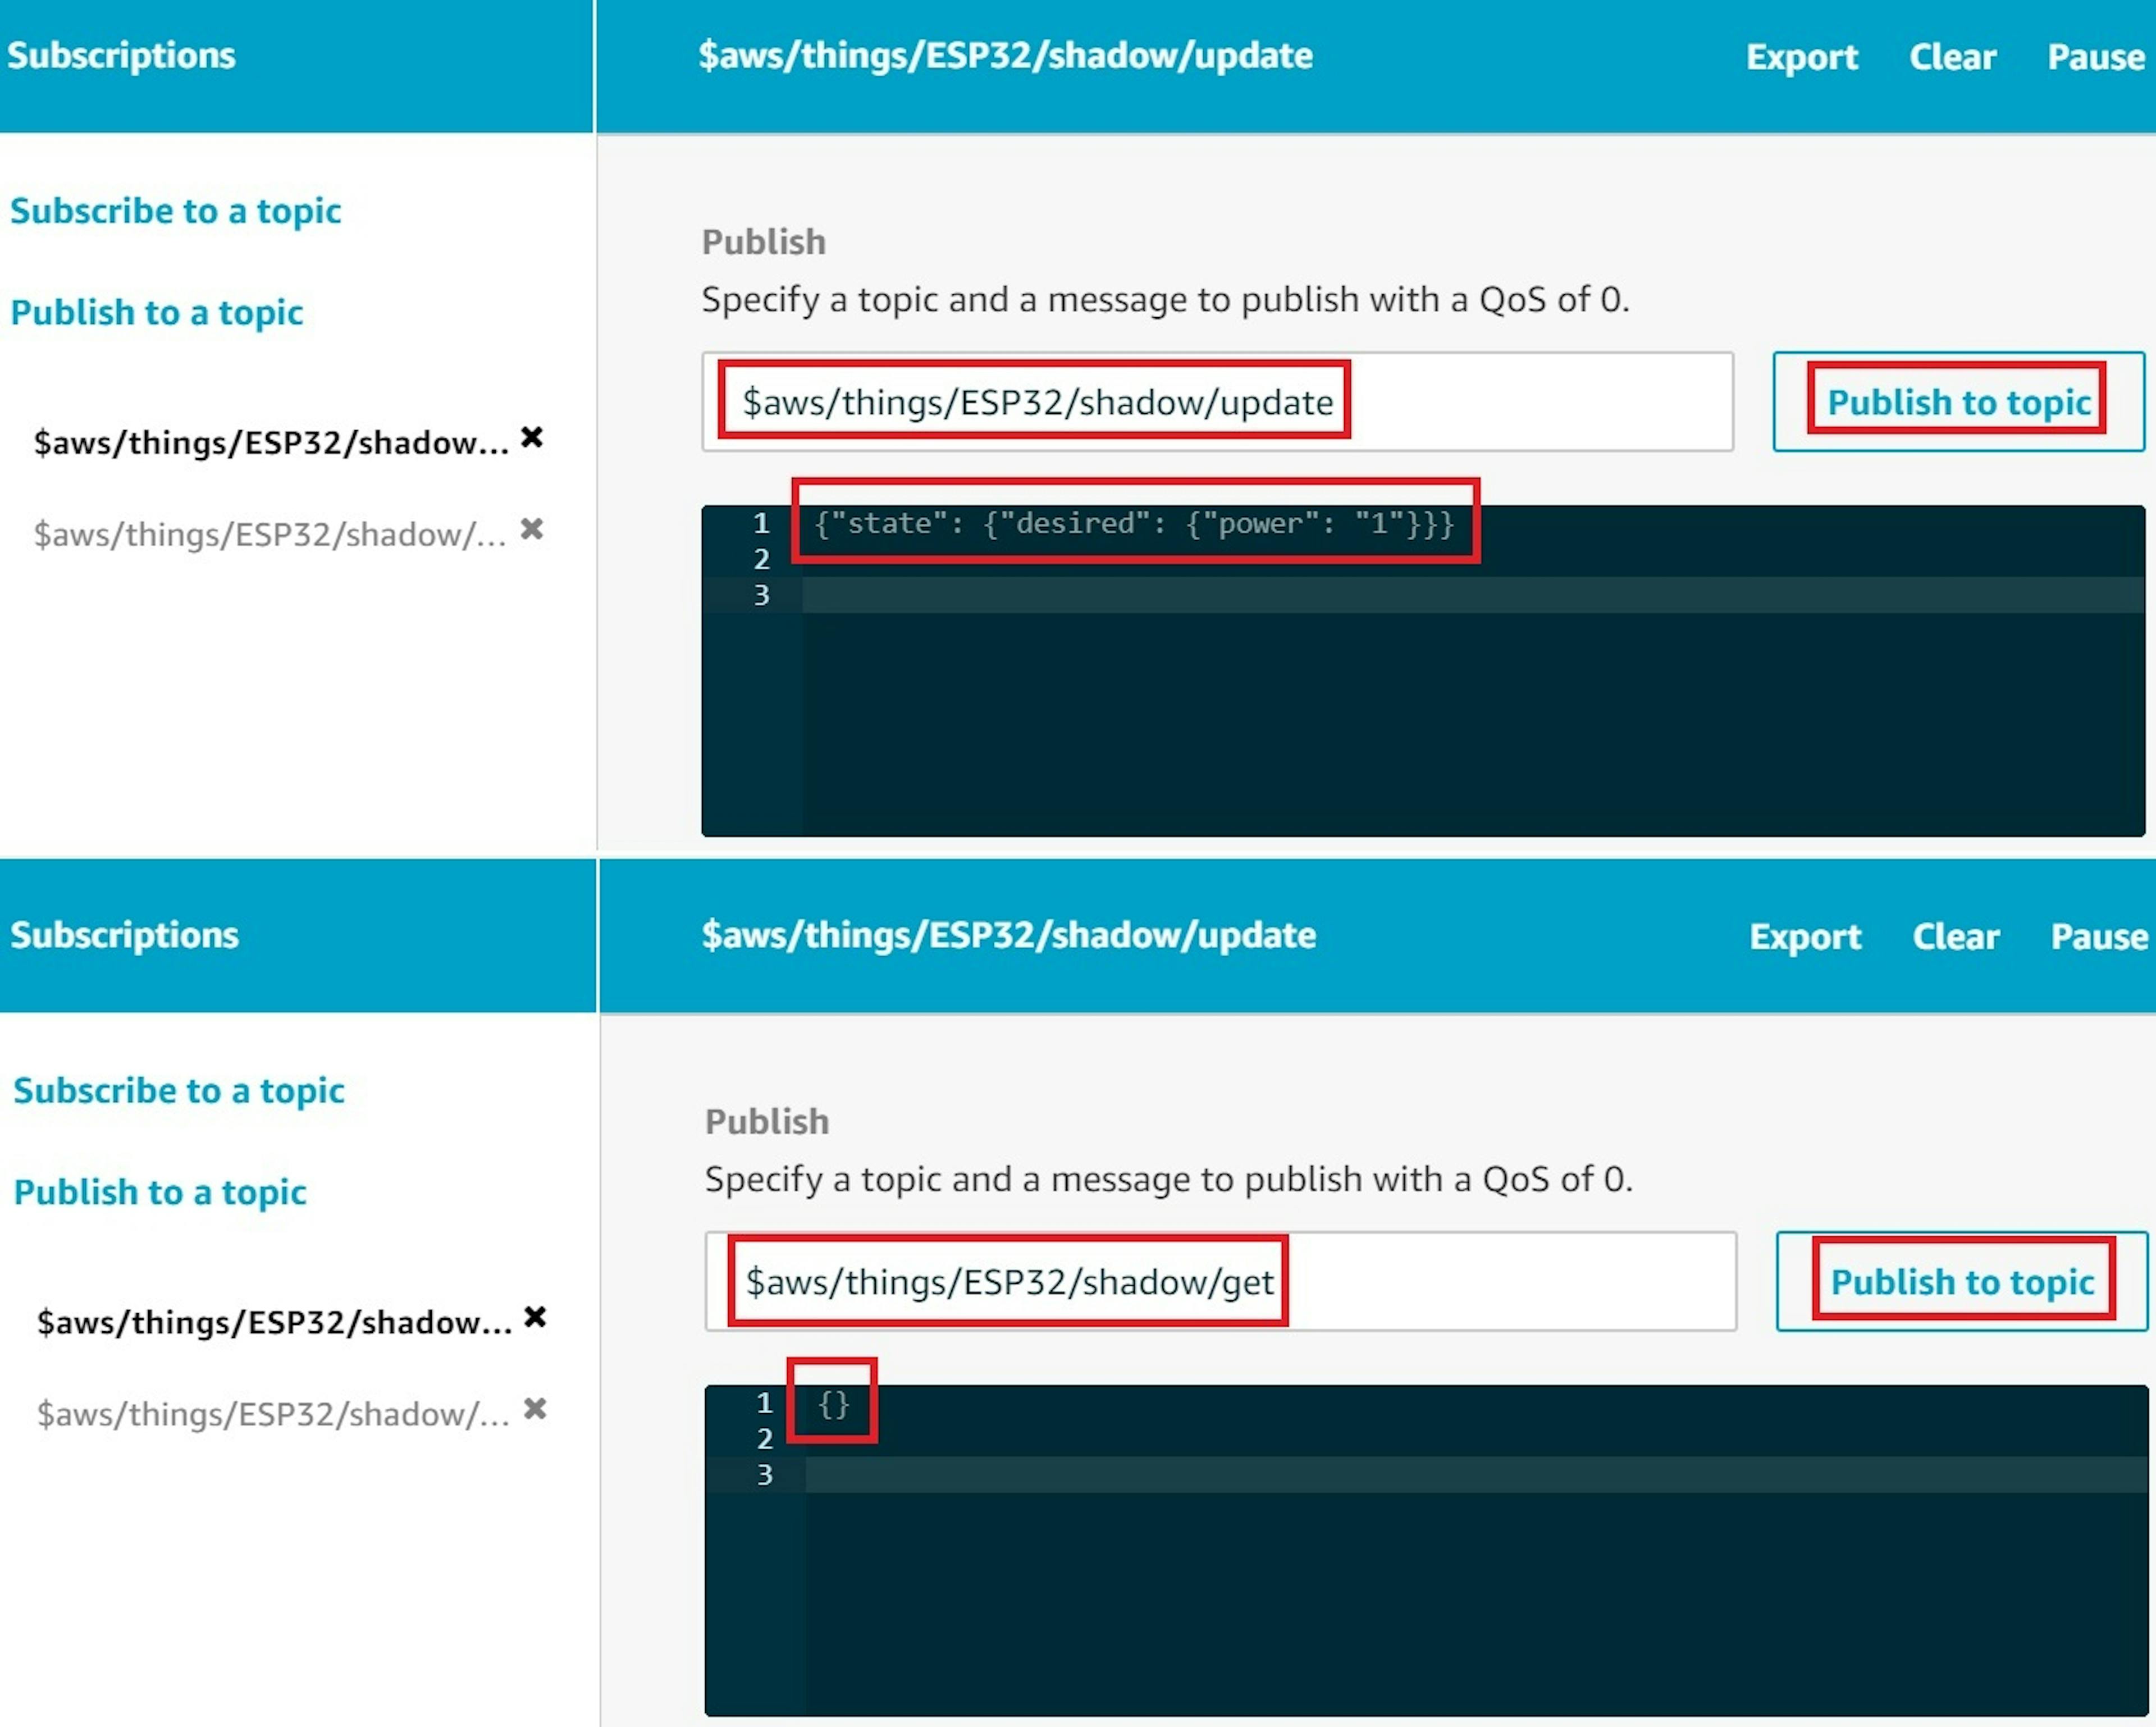Click the JSON line with desired power state
This screenshot has height=1727, width=2156.
point(1134,524)
